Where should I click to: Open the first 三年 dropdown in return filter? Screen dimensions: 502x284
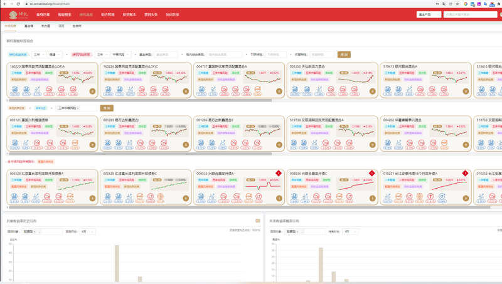[39, 55]
